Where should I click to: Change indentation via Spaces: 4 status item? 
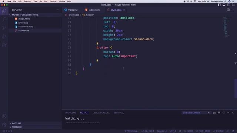(x=161, y=131)
